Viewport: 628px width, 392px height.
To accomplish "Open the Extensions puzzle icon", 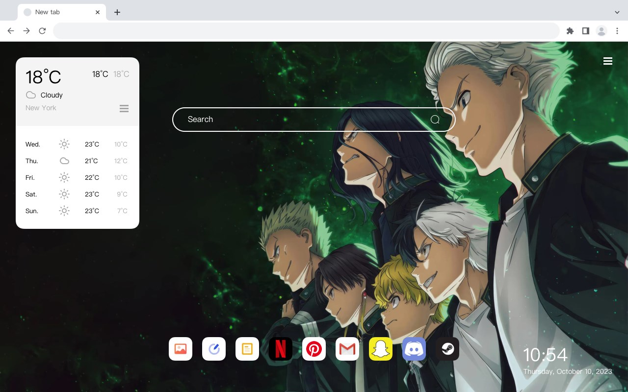I will 570,31.
